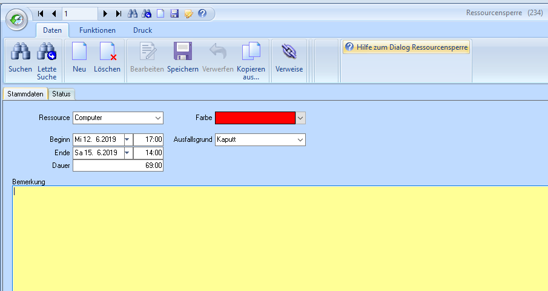Save with the Speichern floppy icon
The height and width of the screenshot is (291, 548).
pyautogui.click(x=182, y=53)
